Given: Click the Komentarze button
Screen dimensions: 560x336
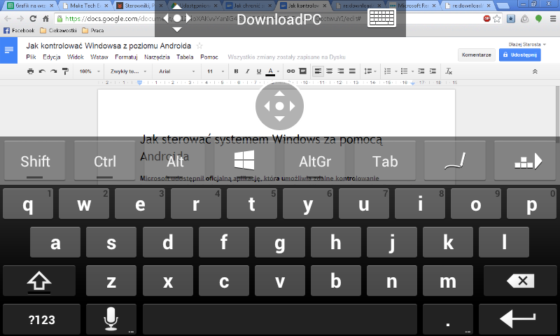Looking at the screenshot, I should click(x=477, y=55).
